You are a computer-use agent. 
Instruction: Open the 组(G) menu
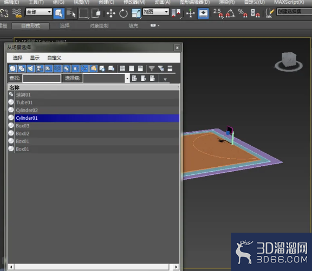pyautogui.click(x=58, y=2)
